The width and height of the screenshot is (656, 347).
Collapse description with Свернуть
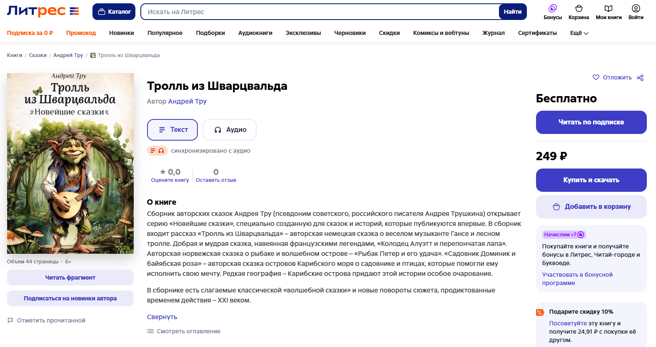point(162,317)
